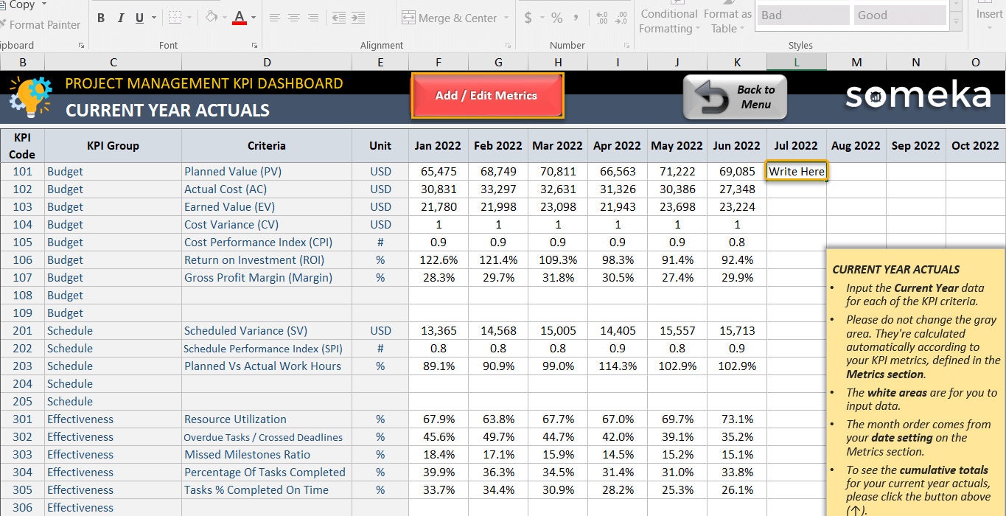
Task: Select Resource Utilization criteria cell
Action: (267, 419)
